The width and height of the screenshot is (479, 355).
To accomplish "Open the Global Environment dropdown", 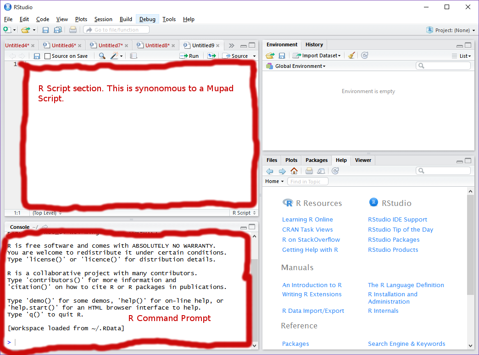I will click(x=296, y=66).
